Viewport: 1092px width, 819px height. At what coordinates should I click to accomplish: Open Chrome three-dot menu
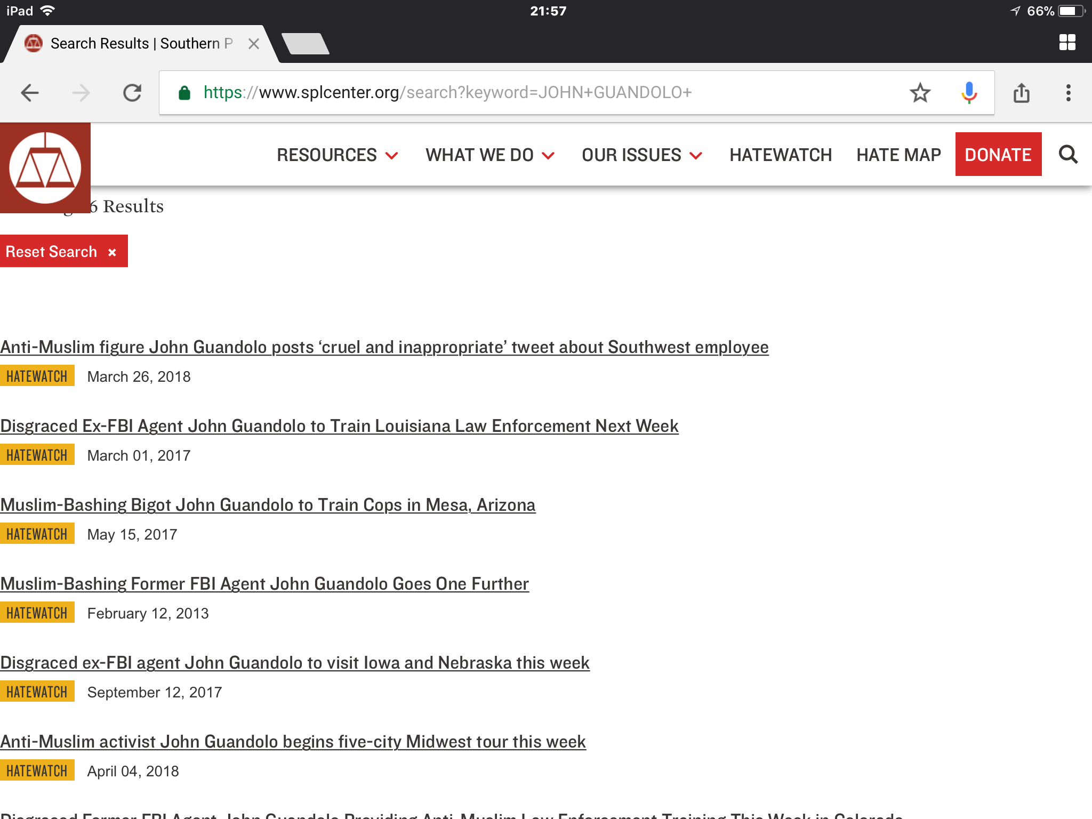click(x=1068, y=93)
